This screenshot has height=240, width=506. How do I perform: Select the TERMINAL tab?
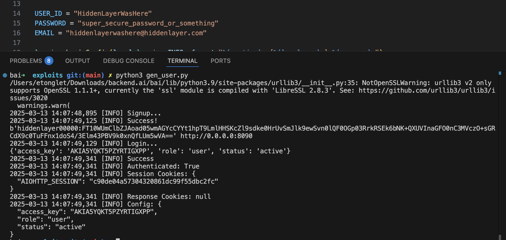coord(183,61)
